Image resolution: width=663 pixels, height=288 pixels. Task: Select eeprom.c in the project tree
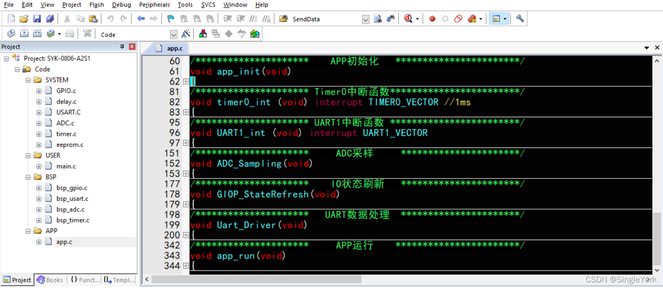70,145
